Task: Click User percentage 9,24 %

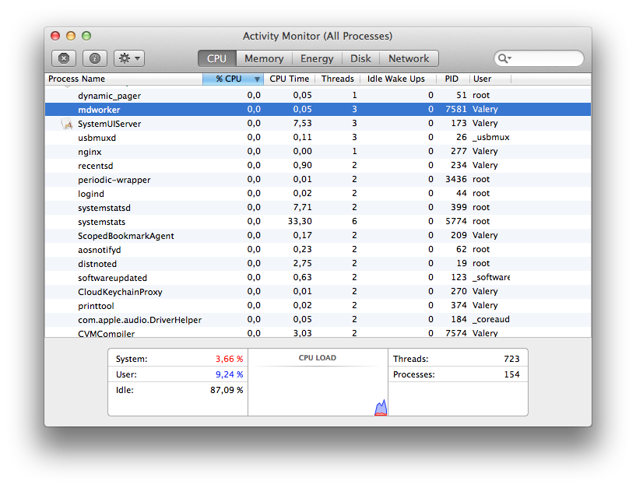Action: (x=229, y=374)
